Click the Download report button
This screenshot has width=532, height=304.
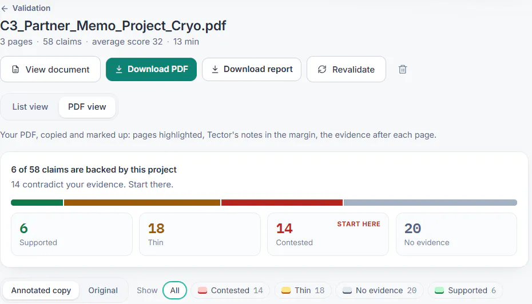pyautogui.click(x=252, y=70)
